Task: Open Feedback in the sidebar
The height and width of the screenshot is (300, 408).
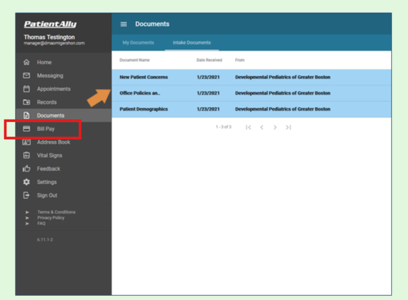Action: pyautogui.click(x=64, y=168)
